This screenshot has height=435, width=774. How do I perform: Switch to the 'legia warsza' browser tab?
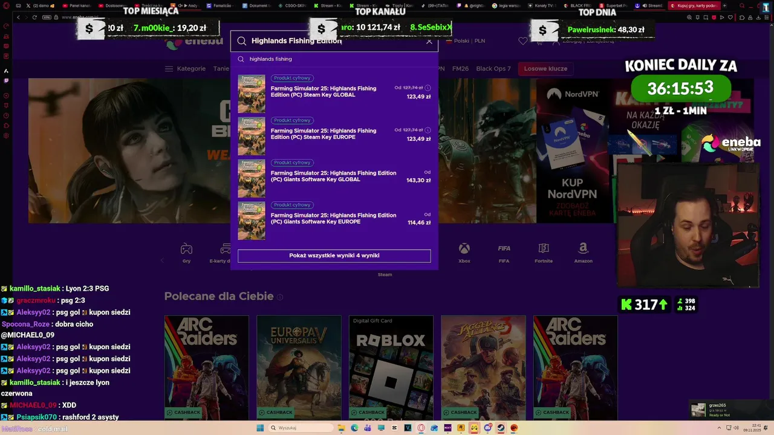click(507, 5)
